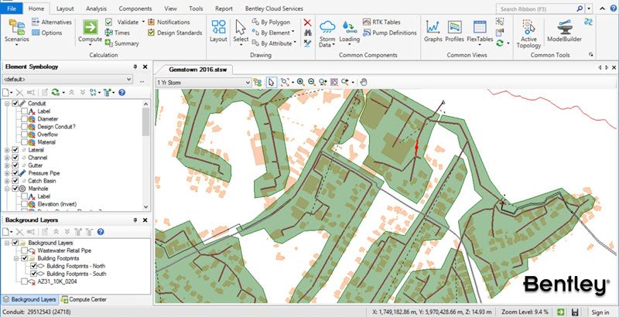Expand the Gutter tree node
This screenshot has height=317, width=619.
click(7, 165)
